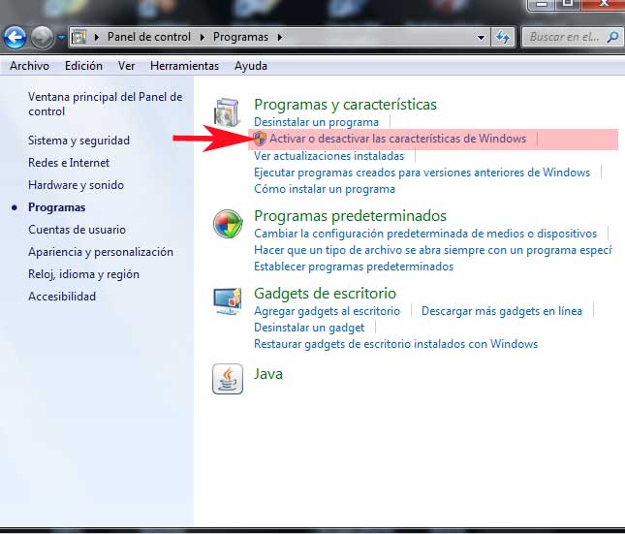
Task: Open Cuentas de usuario category
Action: [x=77, y=230]
